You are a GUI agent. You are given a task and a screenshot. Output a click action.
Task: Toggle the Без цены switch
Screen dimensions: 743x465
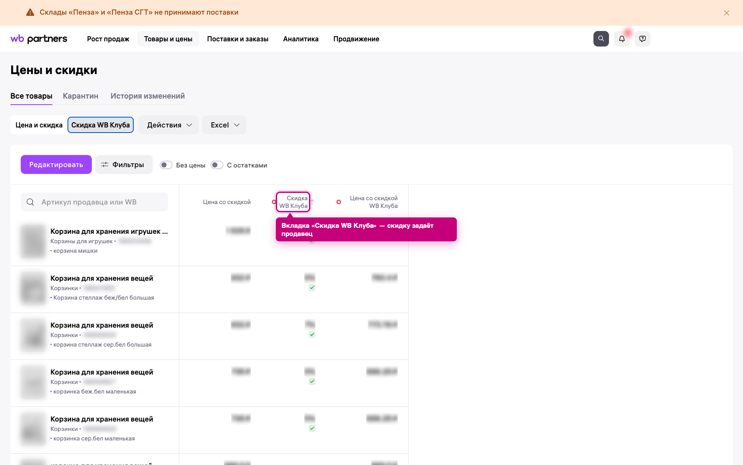tap(166, 165)
